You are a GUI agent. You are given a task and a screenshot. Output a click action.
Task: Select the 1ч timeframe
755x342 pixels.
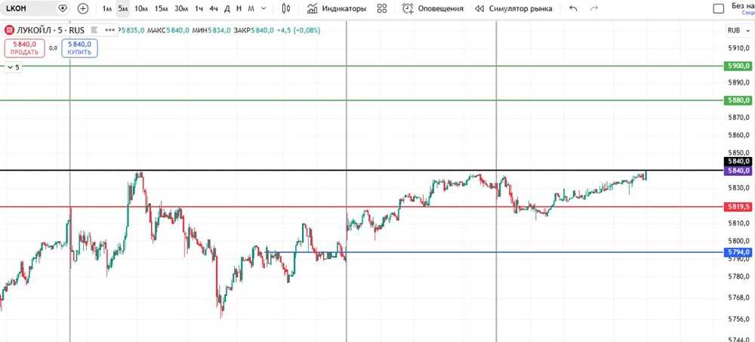[x=199, y=8]
